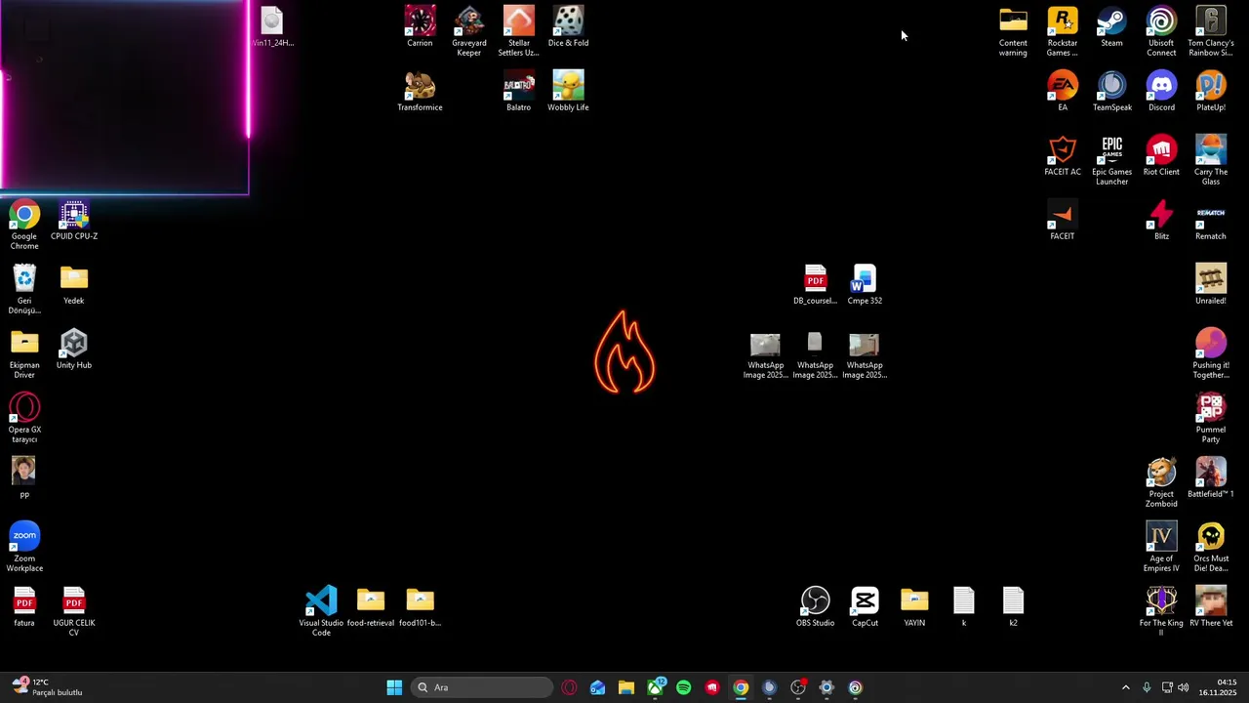Open the volume control in tray
The width and height of the screenshot is (1249, 703).
coord(1184,687)
